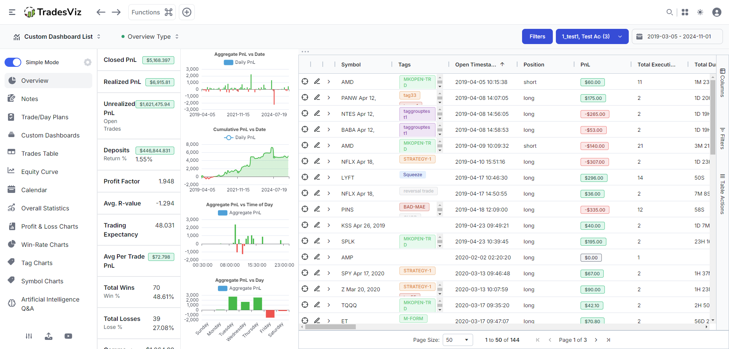Click the video icon in the sidebar footer

(68, 336)
